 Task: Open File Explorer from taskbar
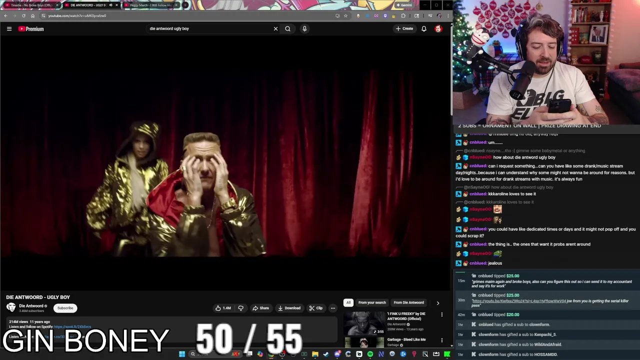[315, 354]
